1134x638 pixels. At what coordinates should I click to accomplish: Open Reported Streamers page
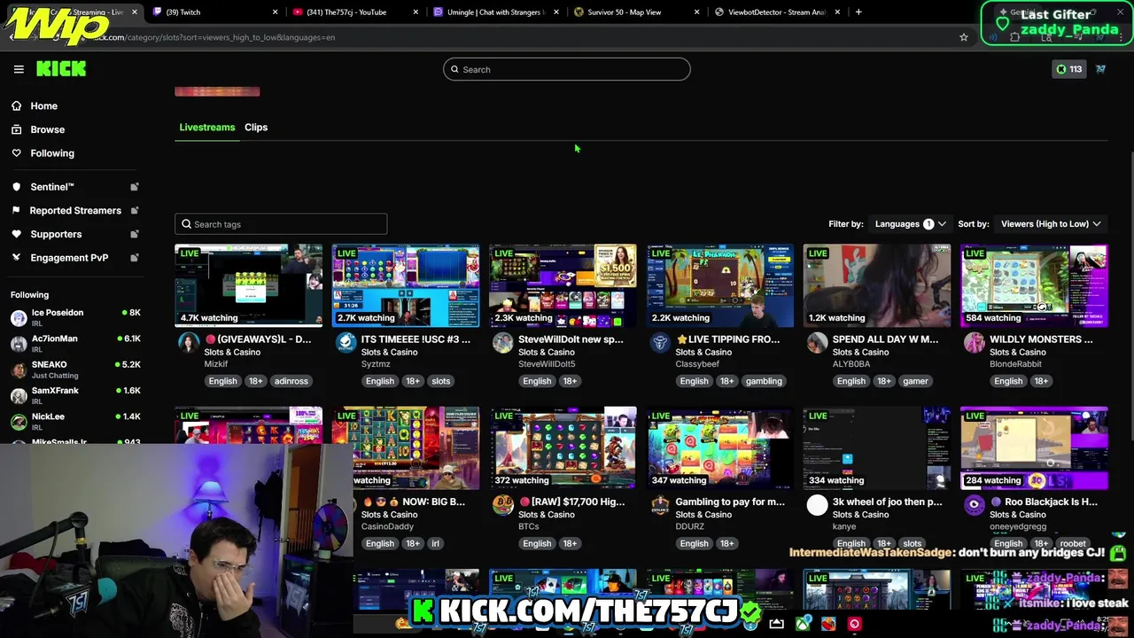(75, 211)
